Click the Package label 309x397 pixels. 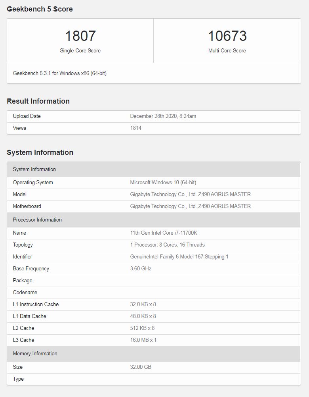(23, 281)
